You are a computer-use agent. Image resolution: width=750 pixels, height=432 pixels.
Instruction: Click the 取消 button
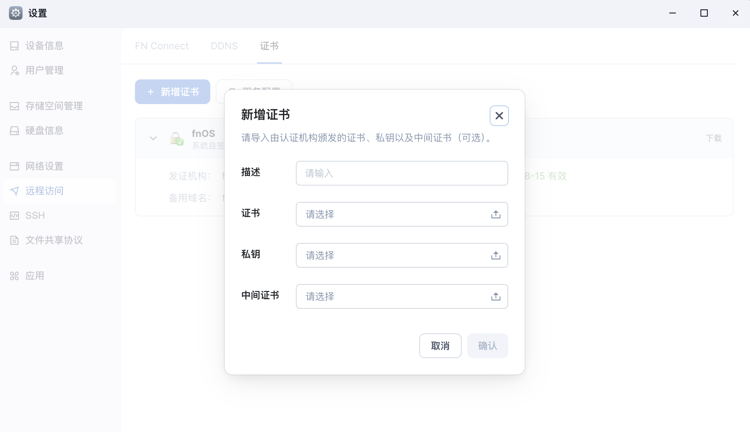click(440, 346)
